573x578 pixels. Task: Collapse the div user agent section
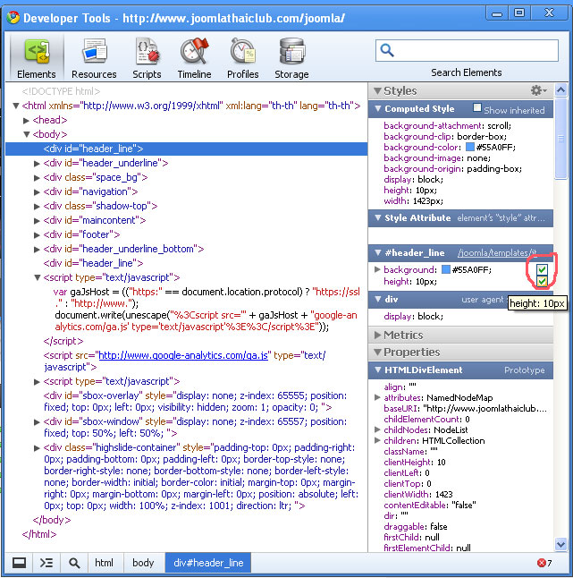378,299
